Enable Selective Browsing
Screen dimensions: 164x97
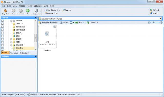48,23
